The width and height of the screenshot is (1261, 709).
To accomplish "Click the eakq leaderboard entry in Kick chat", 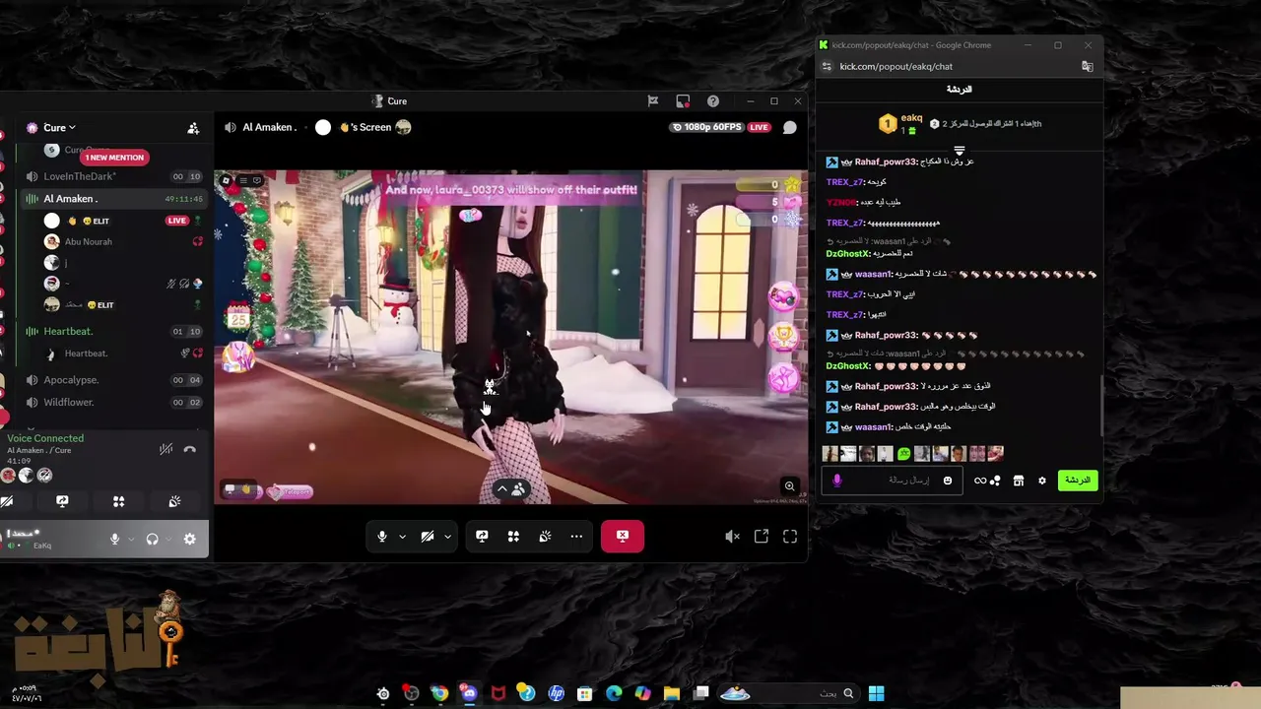I will 900,123.
